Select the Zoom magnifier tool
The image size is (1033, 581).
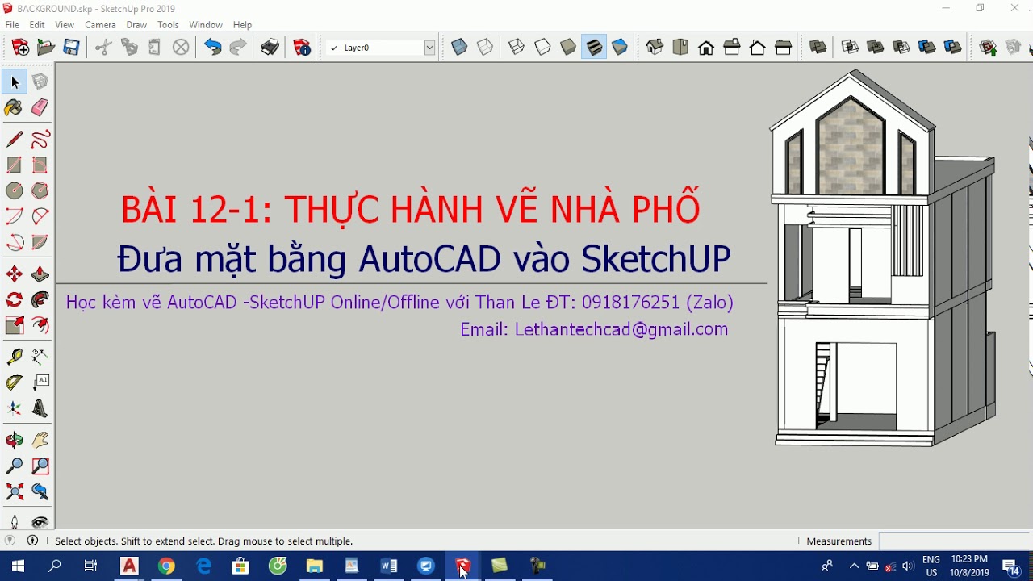pyautogui.click(x=15, y=466)
